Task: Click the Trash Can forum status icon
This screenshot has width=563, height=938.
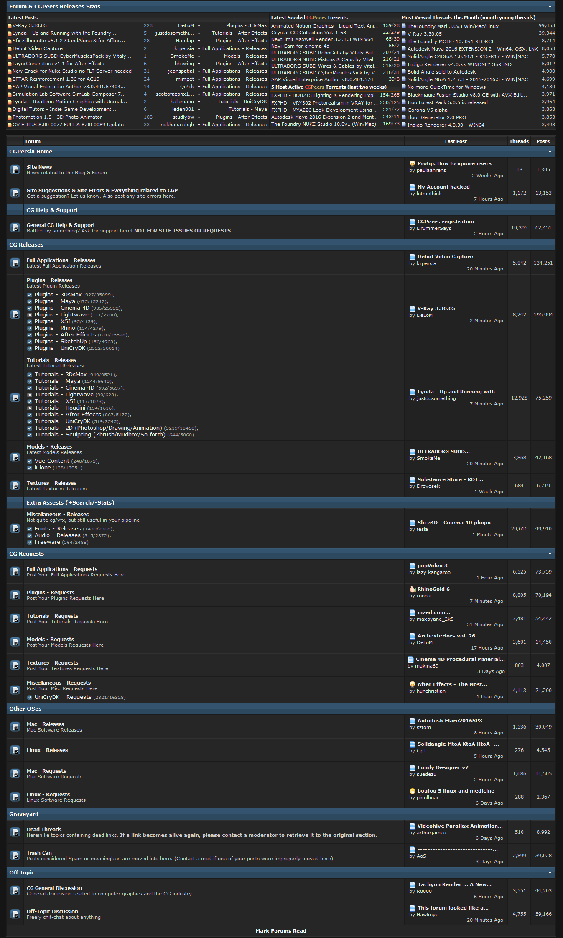Action: pos(15,855)
